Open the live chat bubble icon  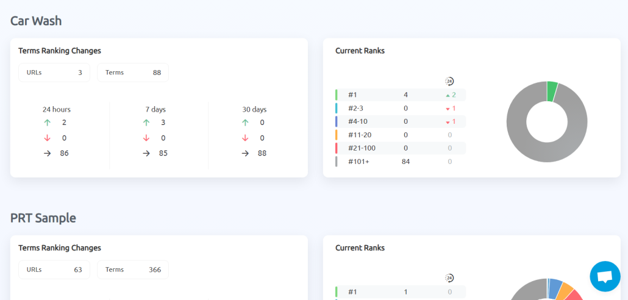tap(605, 276)
